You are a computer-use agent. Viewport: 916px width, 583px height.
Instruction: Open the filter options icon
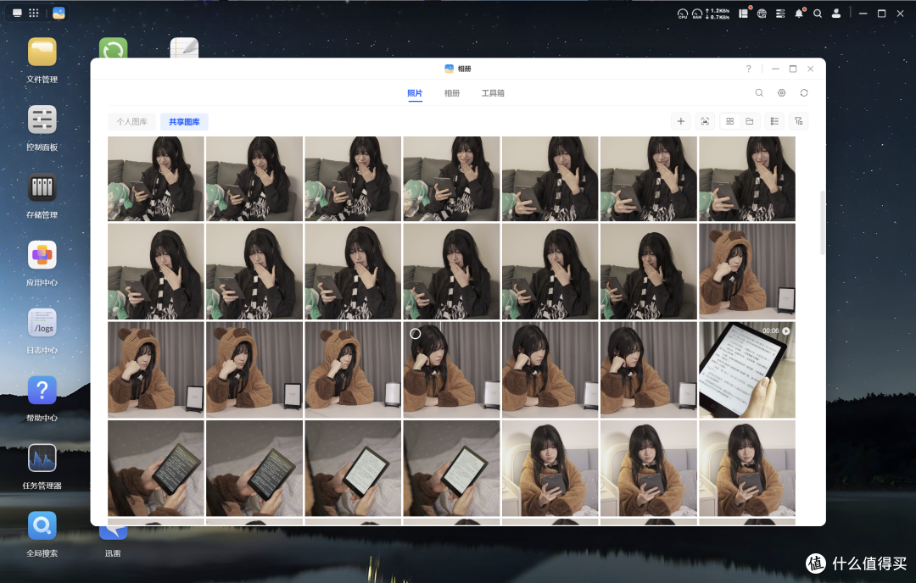tap(799, 121)
